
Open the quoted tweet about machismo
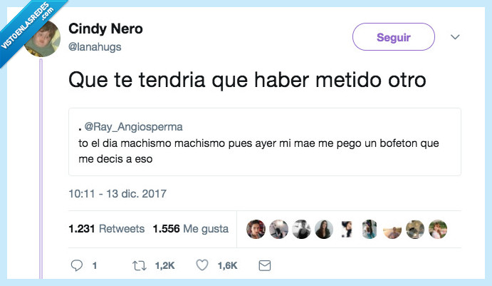265,142
